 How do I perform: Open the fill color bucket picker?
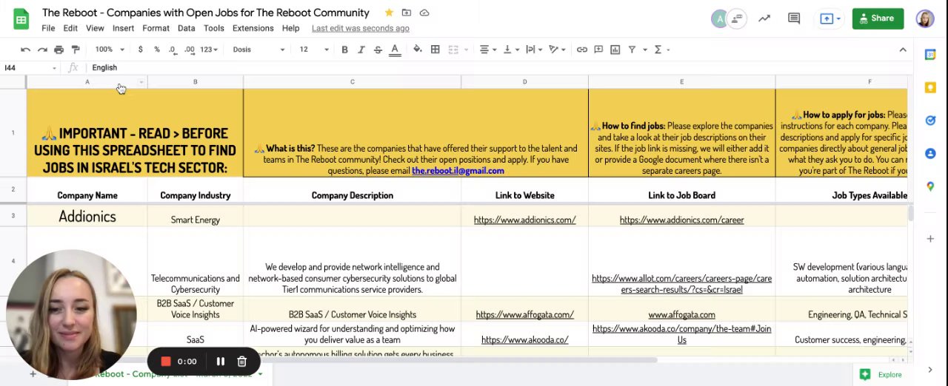tap(417, 50)
